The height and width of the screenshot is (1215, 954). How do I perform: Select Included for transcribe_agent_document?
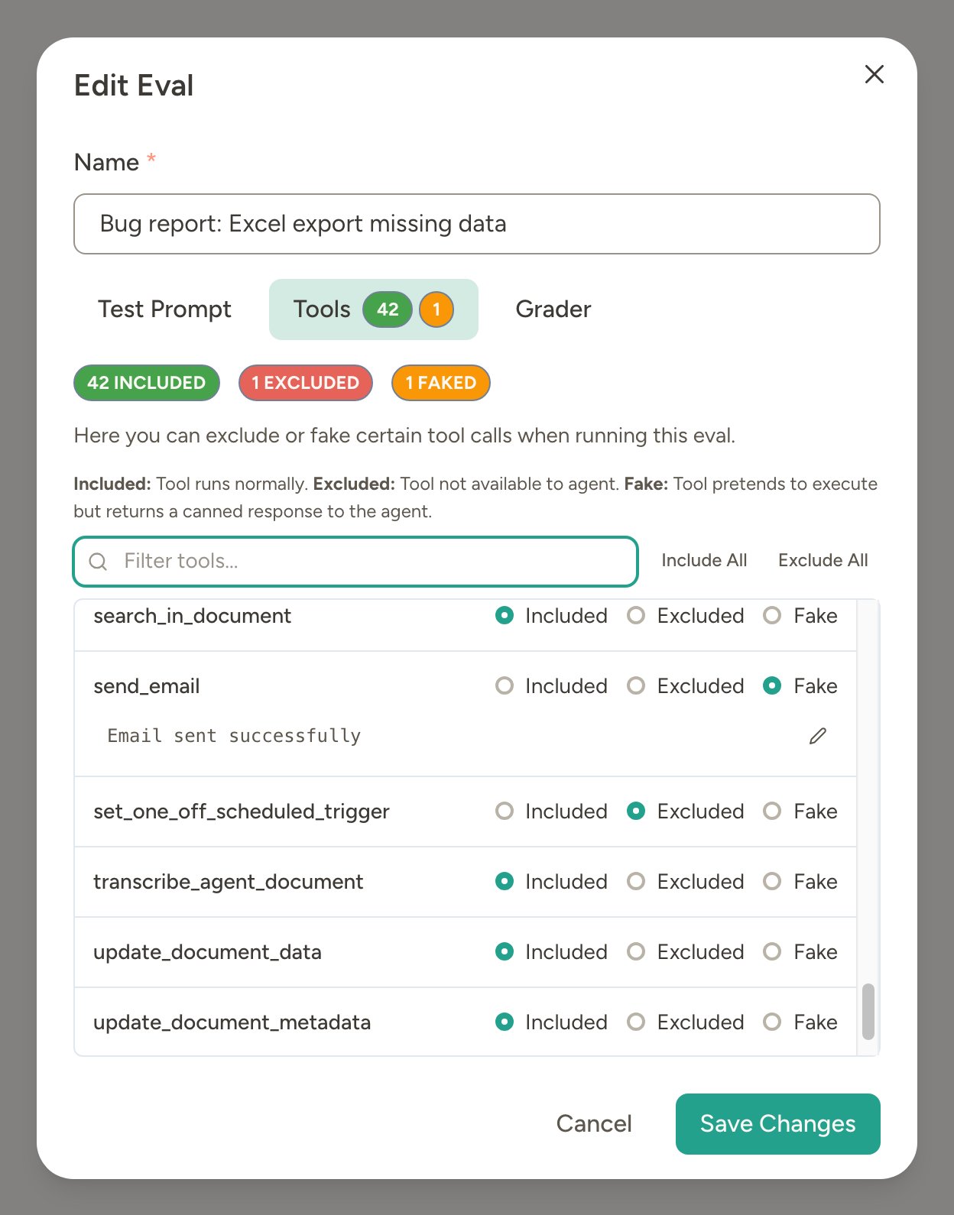(x=505, y=881)
